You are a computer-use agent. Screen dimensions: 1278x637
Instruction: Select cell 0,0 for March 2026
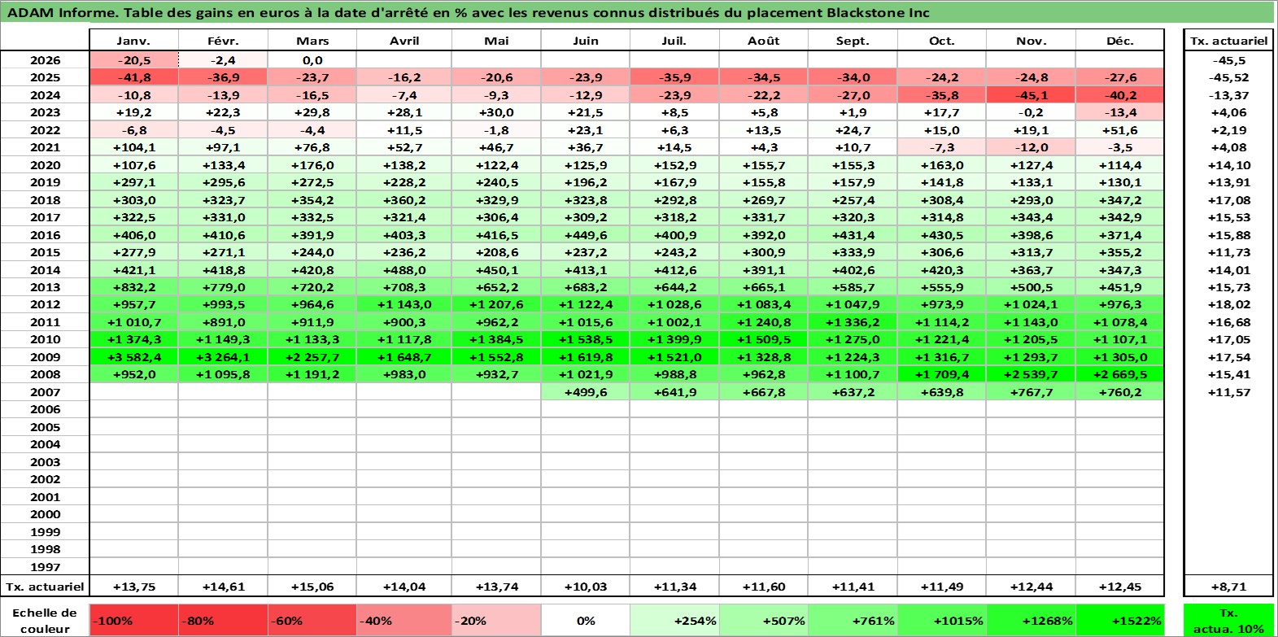click(x=312, y=60)
